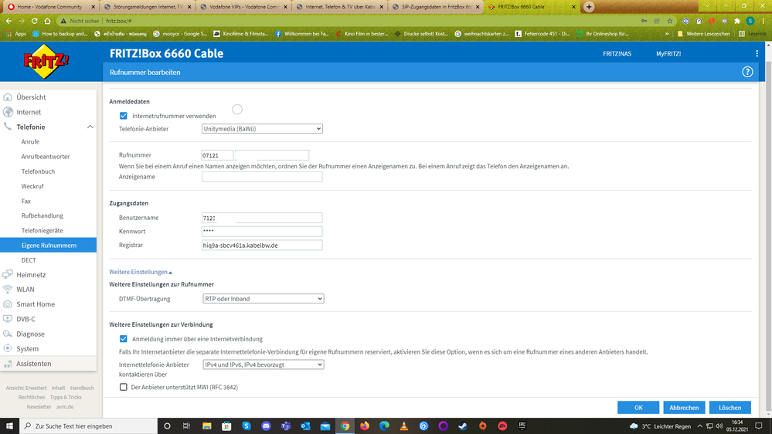Open MyFRITZ! link in header
Viewport: 772px width, 434px height.
point(668,53)
